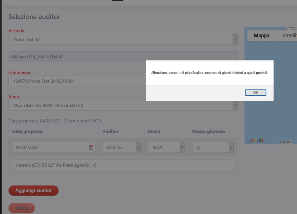297x214 pixels.
Task: Click the Milano VIA MEDA 41 address field
Action: (123, 57)
